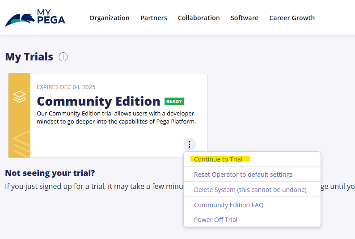This screenshot has width=355, height=239.
Task: Click the My Trials page heading
Action: 29,57
